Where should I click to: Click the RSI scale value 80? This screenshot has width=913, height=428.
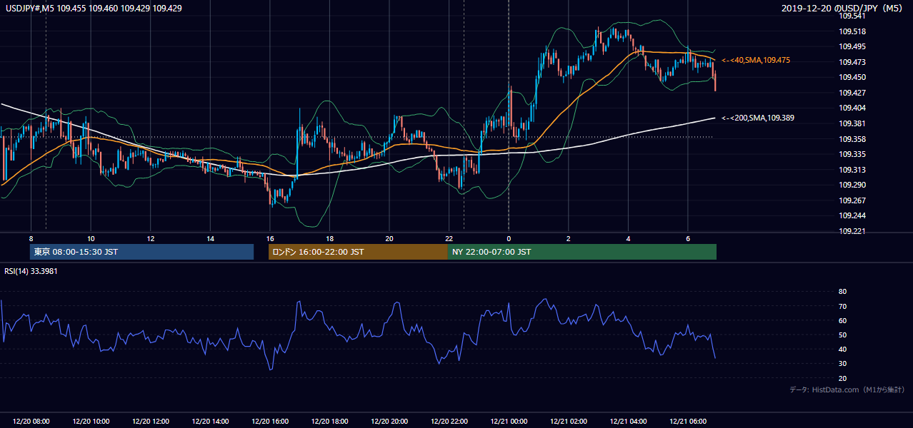(x=842, y=292)
